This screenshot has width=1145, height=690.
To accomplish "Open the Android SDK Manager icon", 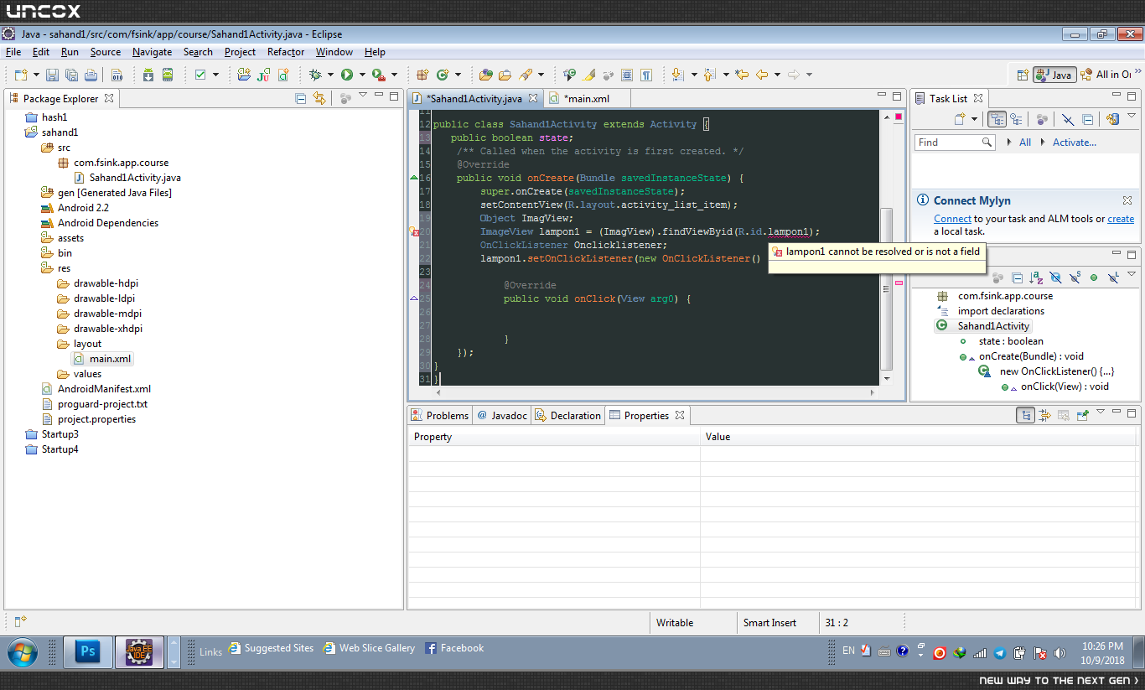I will (148, 75).
